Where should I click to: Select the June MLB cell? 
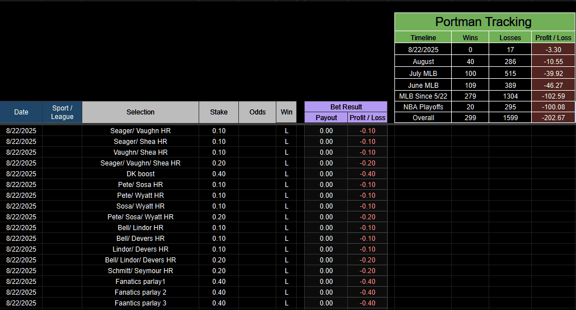click(x=423, y=85)
